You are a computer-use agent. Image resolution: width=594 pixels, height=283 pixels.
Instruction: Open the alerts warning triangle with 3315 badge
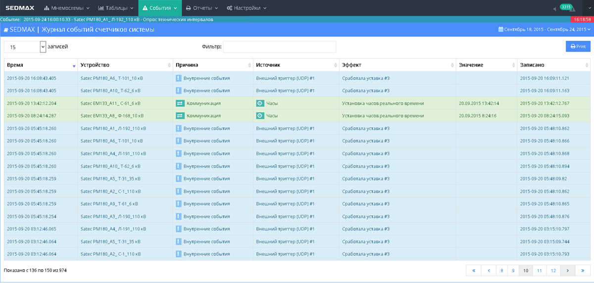[571, 9]
